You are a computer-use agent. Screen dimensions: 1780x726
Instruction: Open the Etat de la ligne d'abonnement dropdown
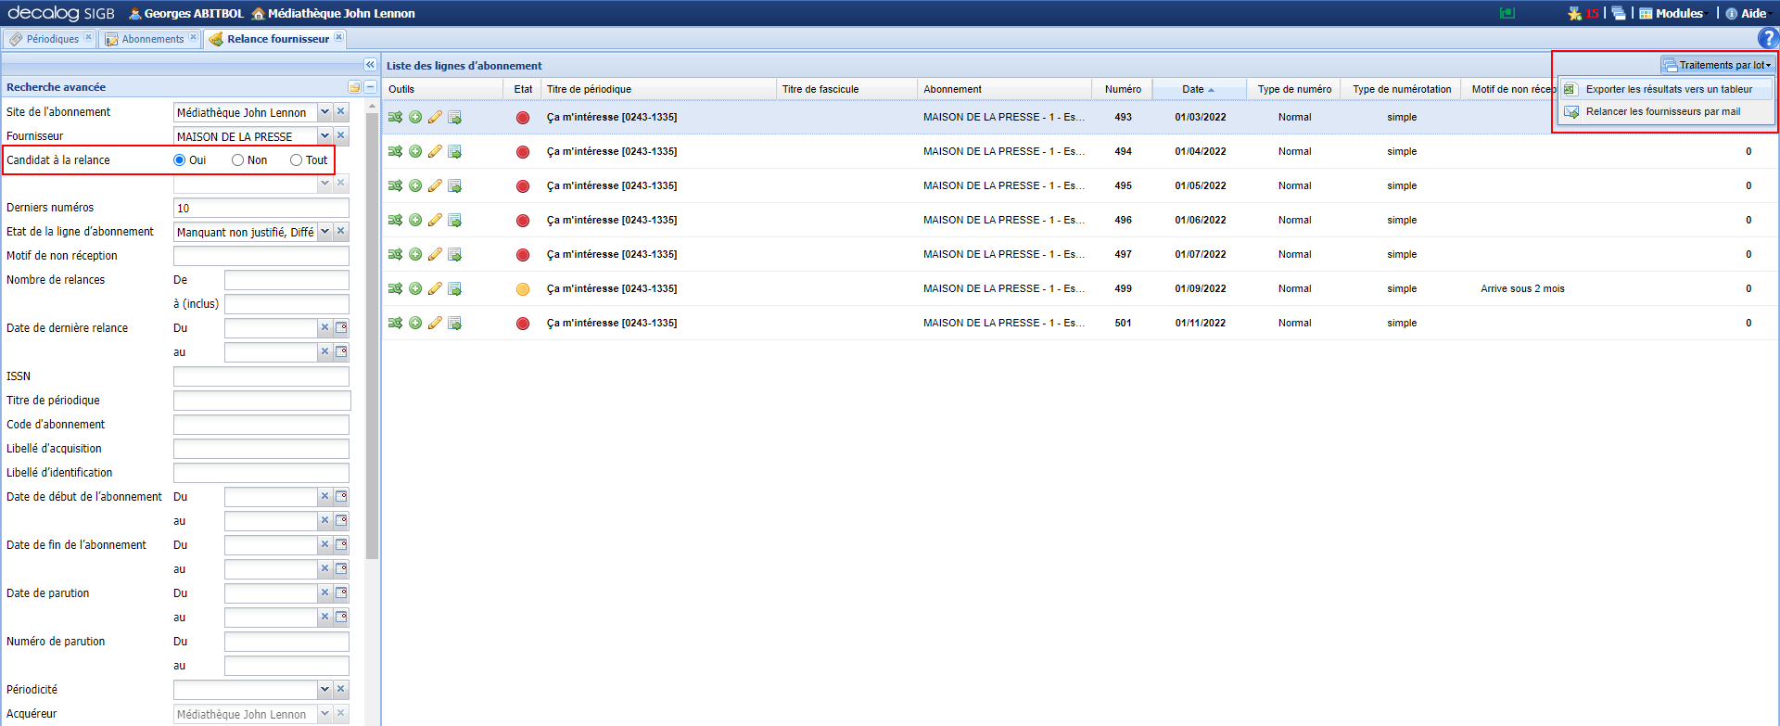(x=324, y=232)
